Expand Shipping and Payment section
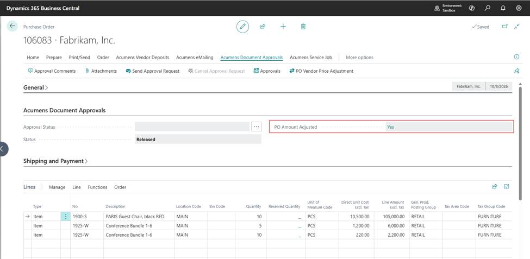Screen dimensions: 530x259 [55, 161]
